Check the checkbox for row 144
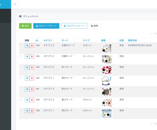The image size is (157, 130). click(x=21, y=45)
